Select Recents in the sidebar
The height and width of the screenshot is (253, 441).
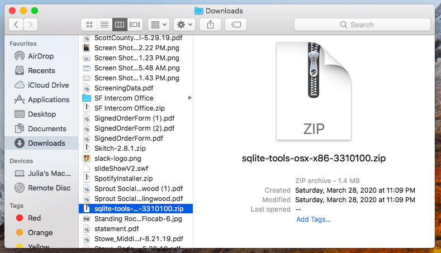click(41, 70)
